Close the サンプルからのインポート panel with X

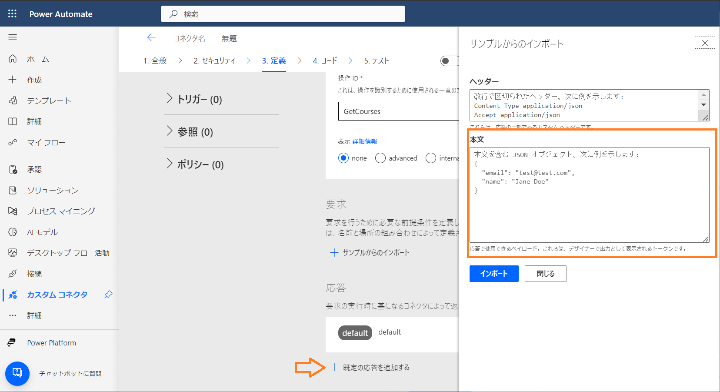[705, 43]
